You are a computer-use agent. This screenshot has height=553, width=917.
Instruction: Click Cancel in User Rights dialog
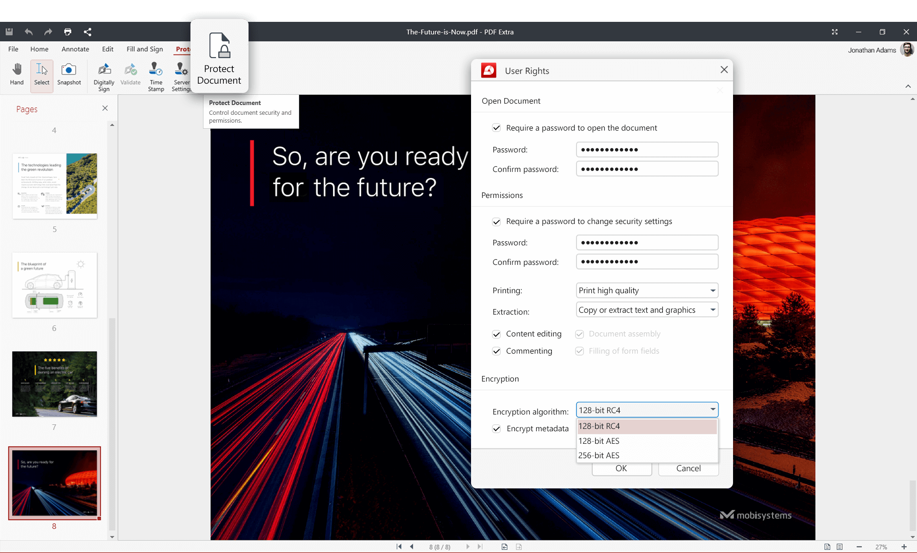688,468
